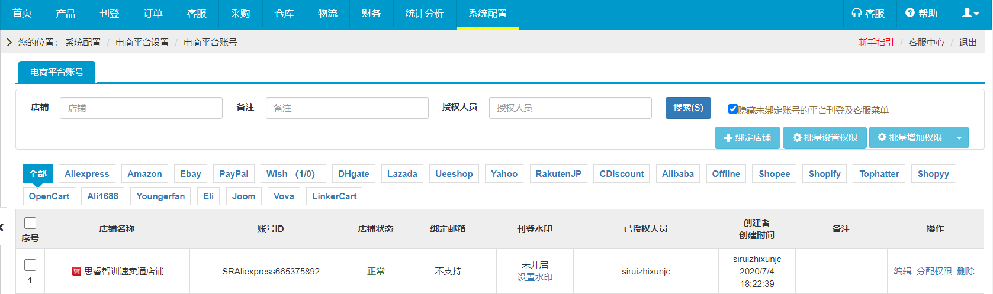Filter by Lazada platform

click(402, 174)
